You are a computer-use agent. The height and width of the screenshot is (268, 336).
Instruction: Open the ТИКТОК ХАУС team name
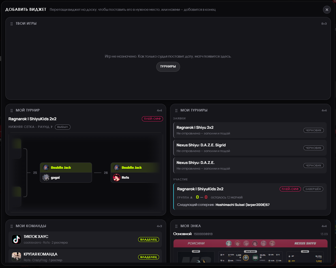pyautogui.click(x=36, y=237)
